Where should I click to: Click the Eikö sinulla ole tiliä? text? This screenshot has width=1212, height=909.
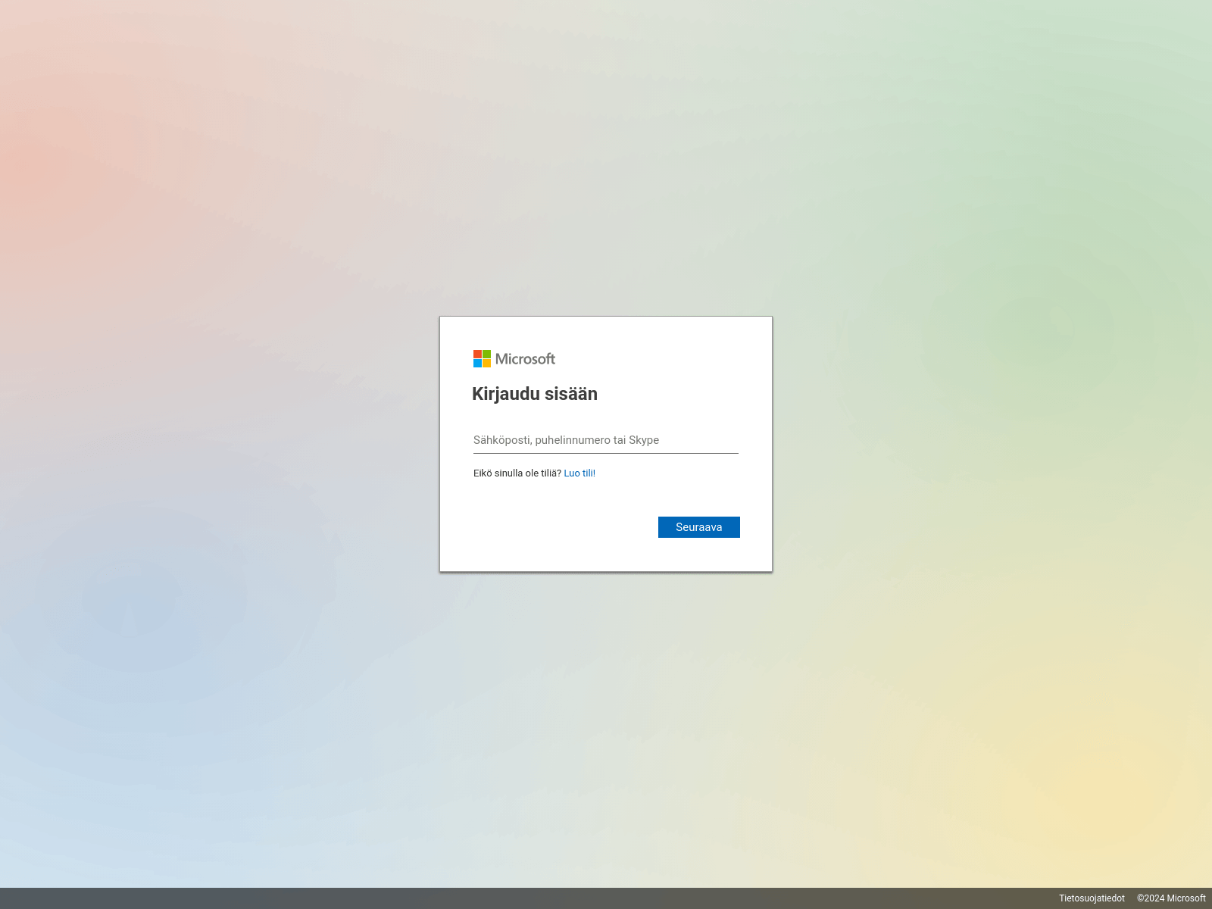point(517,473)
